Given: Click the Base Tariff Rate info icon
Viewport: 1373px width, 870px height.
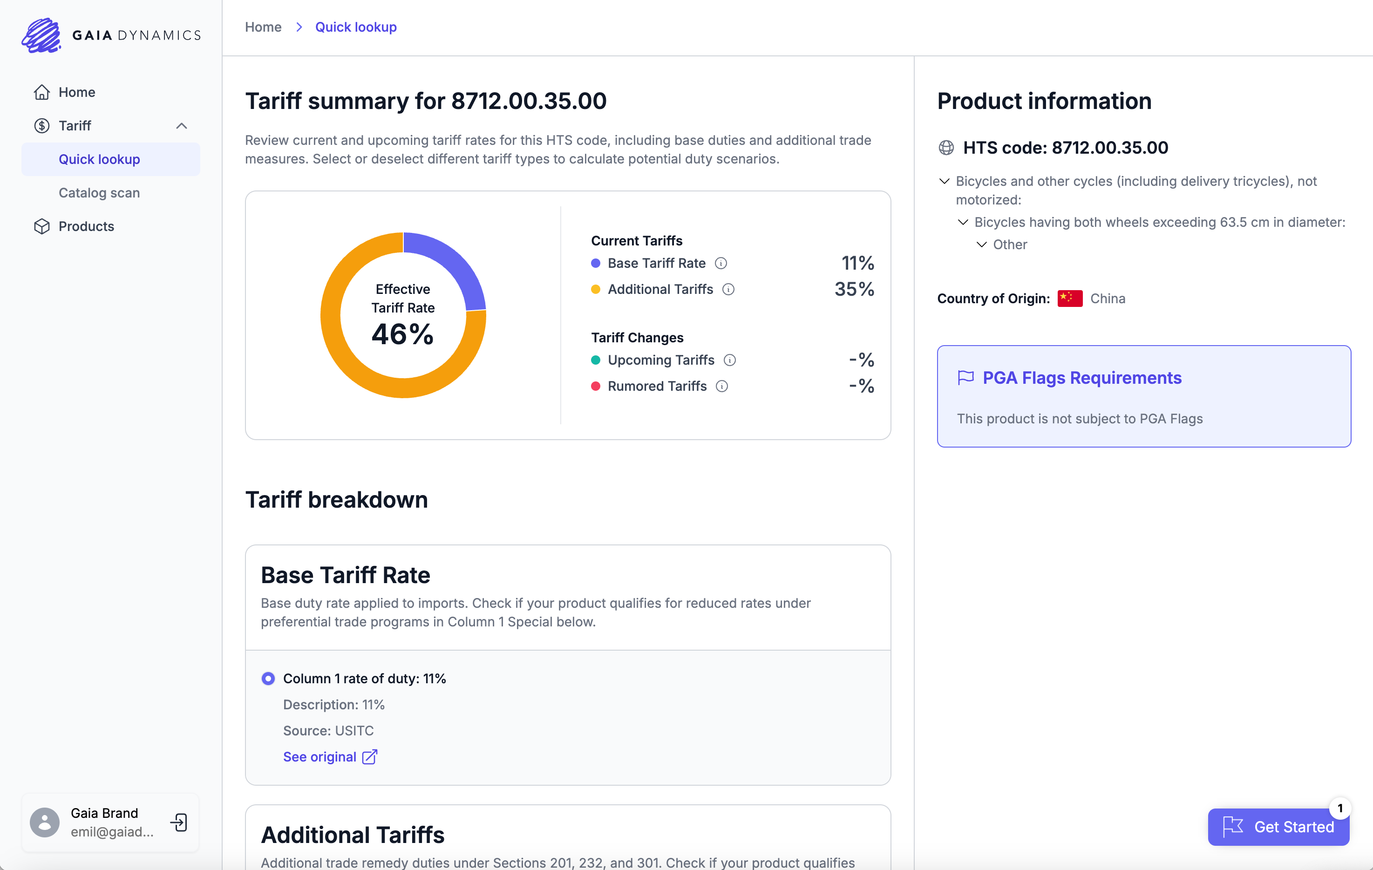Looking at the screenshot, I should (720, 263).
